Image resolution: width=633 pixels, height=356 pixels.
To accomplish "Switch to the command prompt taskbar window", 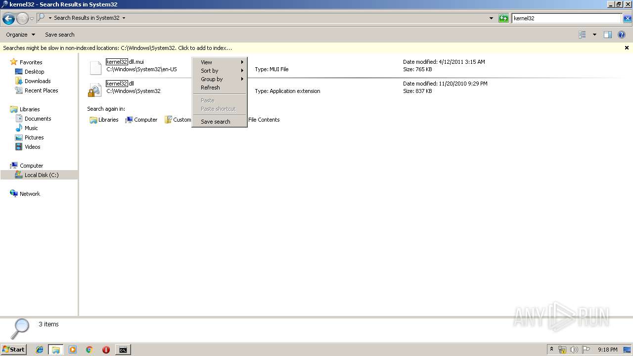I will pos(123,350).
